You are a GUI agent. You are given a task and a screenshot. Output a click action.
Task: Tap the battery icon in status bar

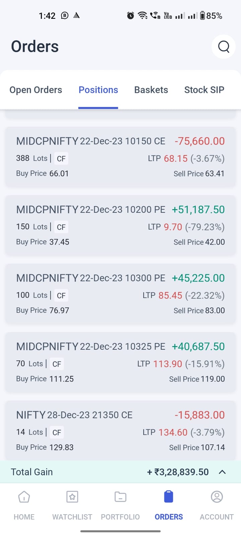pos(203,15)
